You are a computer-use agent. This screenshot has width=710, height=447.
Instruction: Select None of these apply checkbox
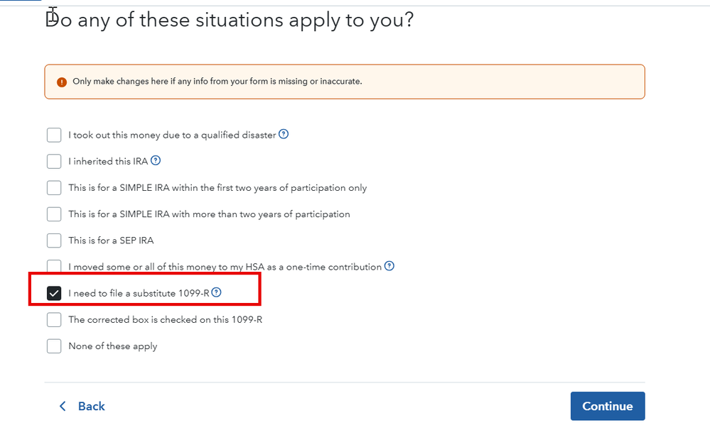point(54,346)
